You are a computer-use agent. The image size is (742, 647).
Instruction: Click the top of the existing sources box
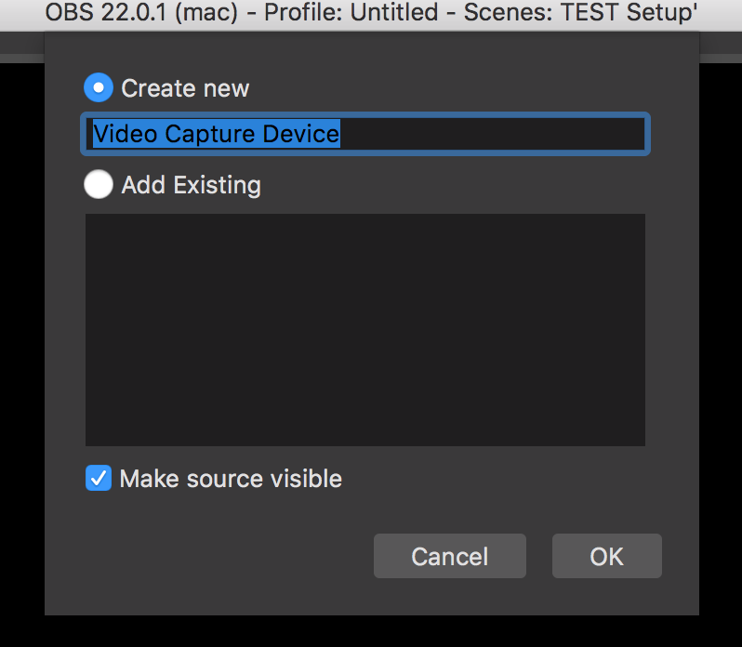click(365, 225)
